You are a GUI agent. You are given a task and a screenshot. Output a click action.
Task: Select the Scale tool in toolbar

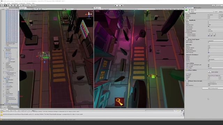click(11, 6)
